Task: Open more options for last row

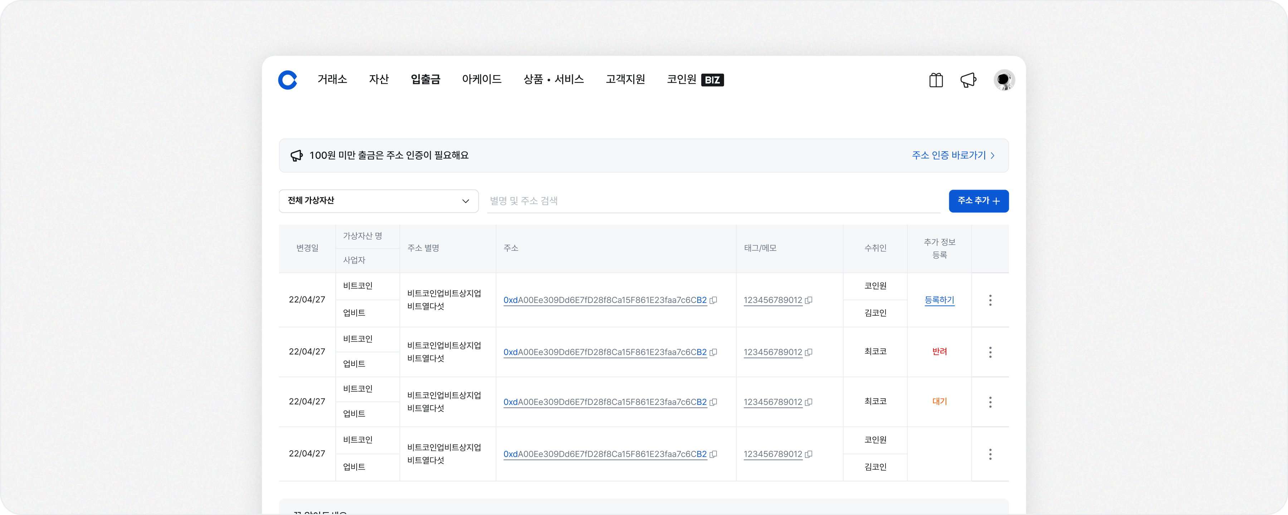Action: (990, 454)
